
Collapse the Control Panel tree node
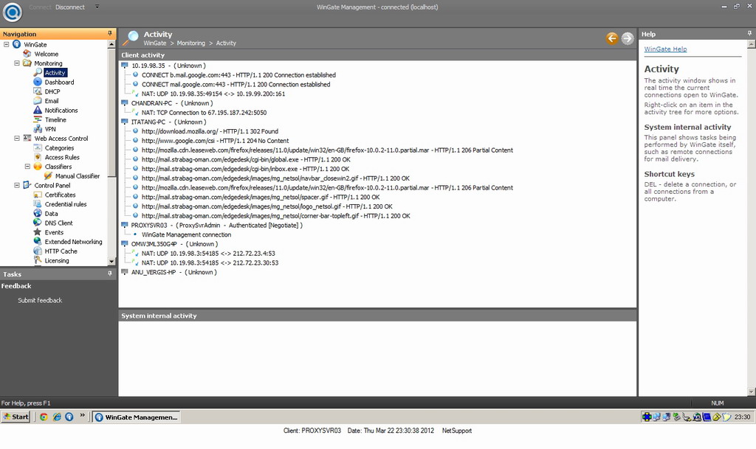click(17, 185)
